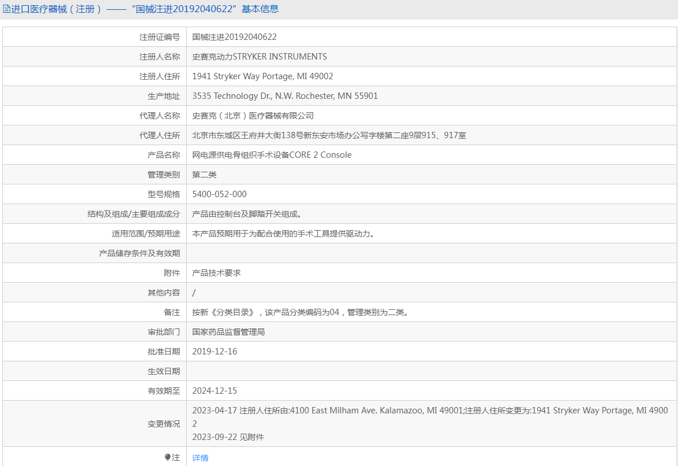Open the 详情 details link
The width and height of the screenshot is (678, 466).
point(200,457)
